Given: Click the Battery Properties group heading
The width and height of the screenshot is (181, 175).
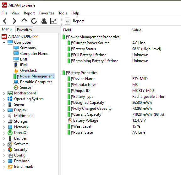Looking at the screenshot, I should [83, 73].
